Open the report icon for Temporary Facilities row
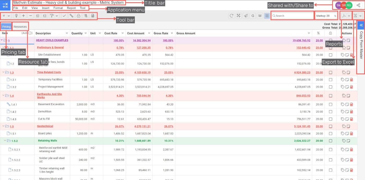The height and width of the screenshot is (180, 365). pyautogui.click(x=351, y=79)
